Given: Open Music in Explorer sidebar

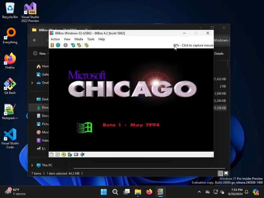Looking at the screenshot, I should [43, 132].
